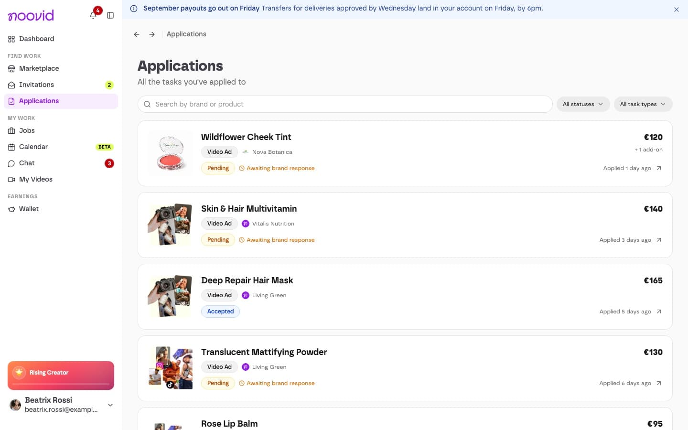688x430 pixels.
Task: Select Applications in the sidebar
Action: (61, 101)
